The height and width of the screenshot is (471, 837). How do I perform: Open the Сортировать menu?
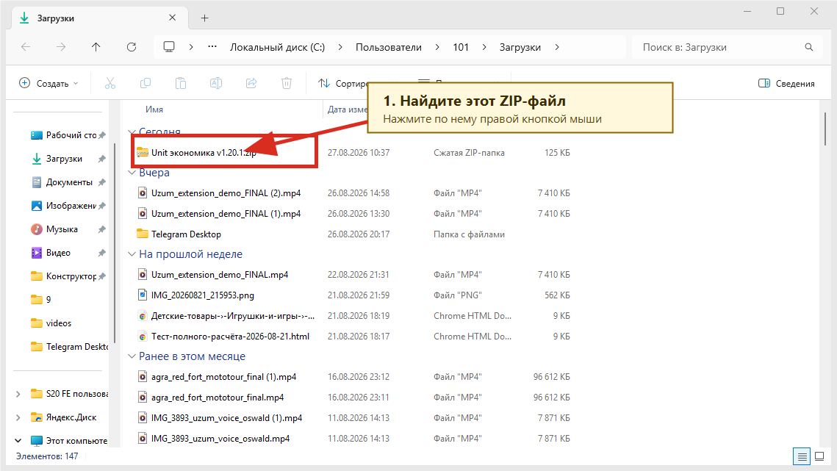pyautogui.click(x=342, y=83)
